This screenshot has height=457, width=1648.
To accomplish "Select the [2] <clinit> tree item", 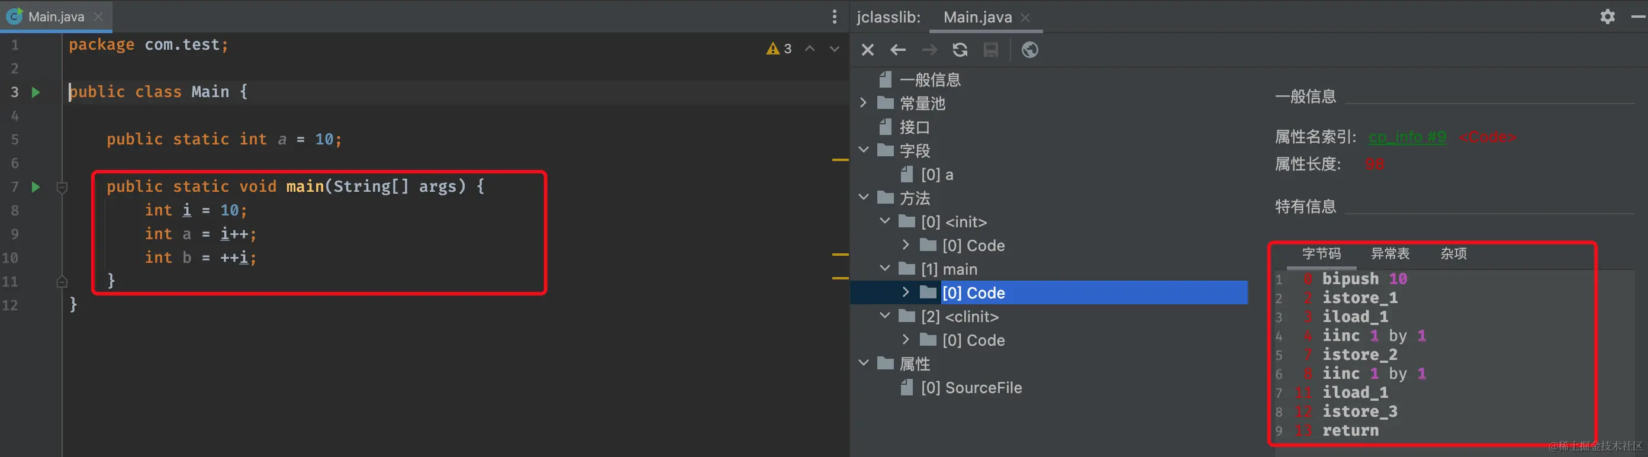I will 960,317.
